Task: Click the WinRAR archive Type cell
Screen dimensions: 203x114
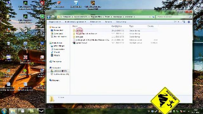Action: [x=136, y=43]
